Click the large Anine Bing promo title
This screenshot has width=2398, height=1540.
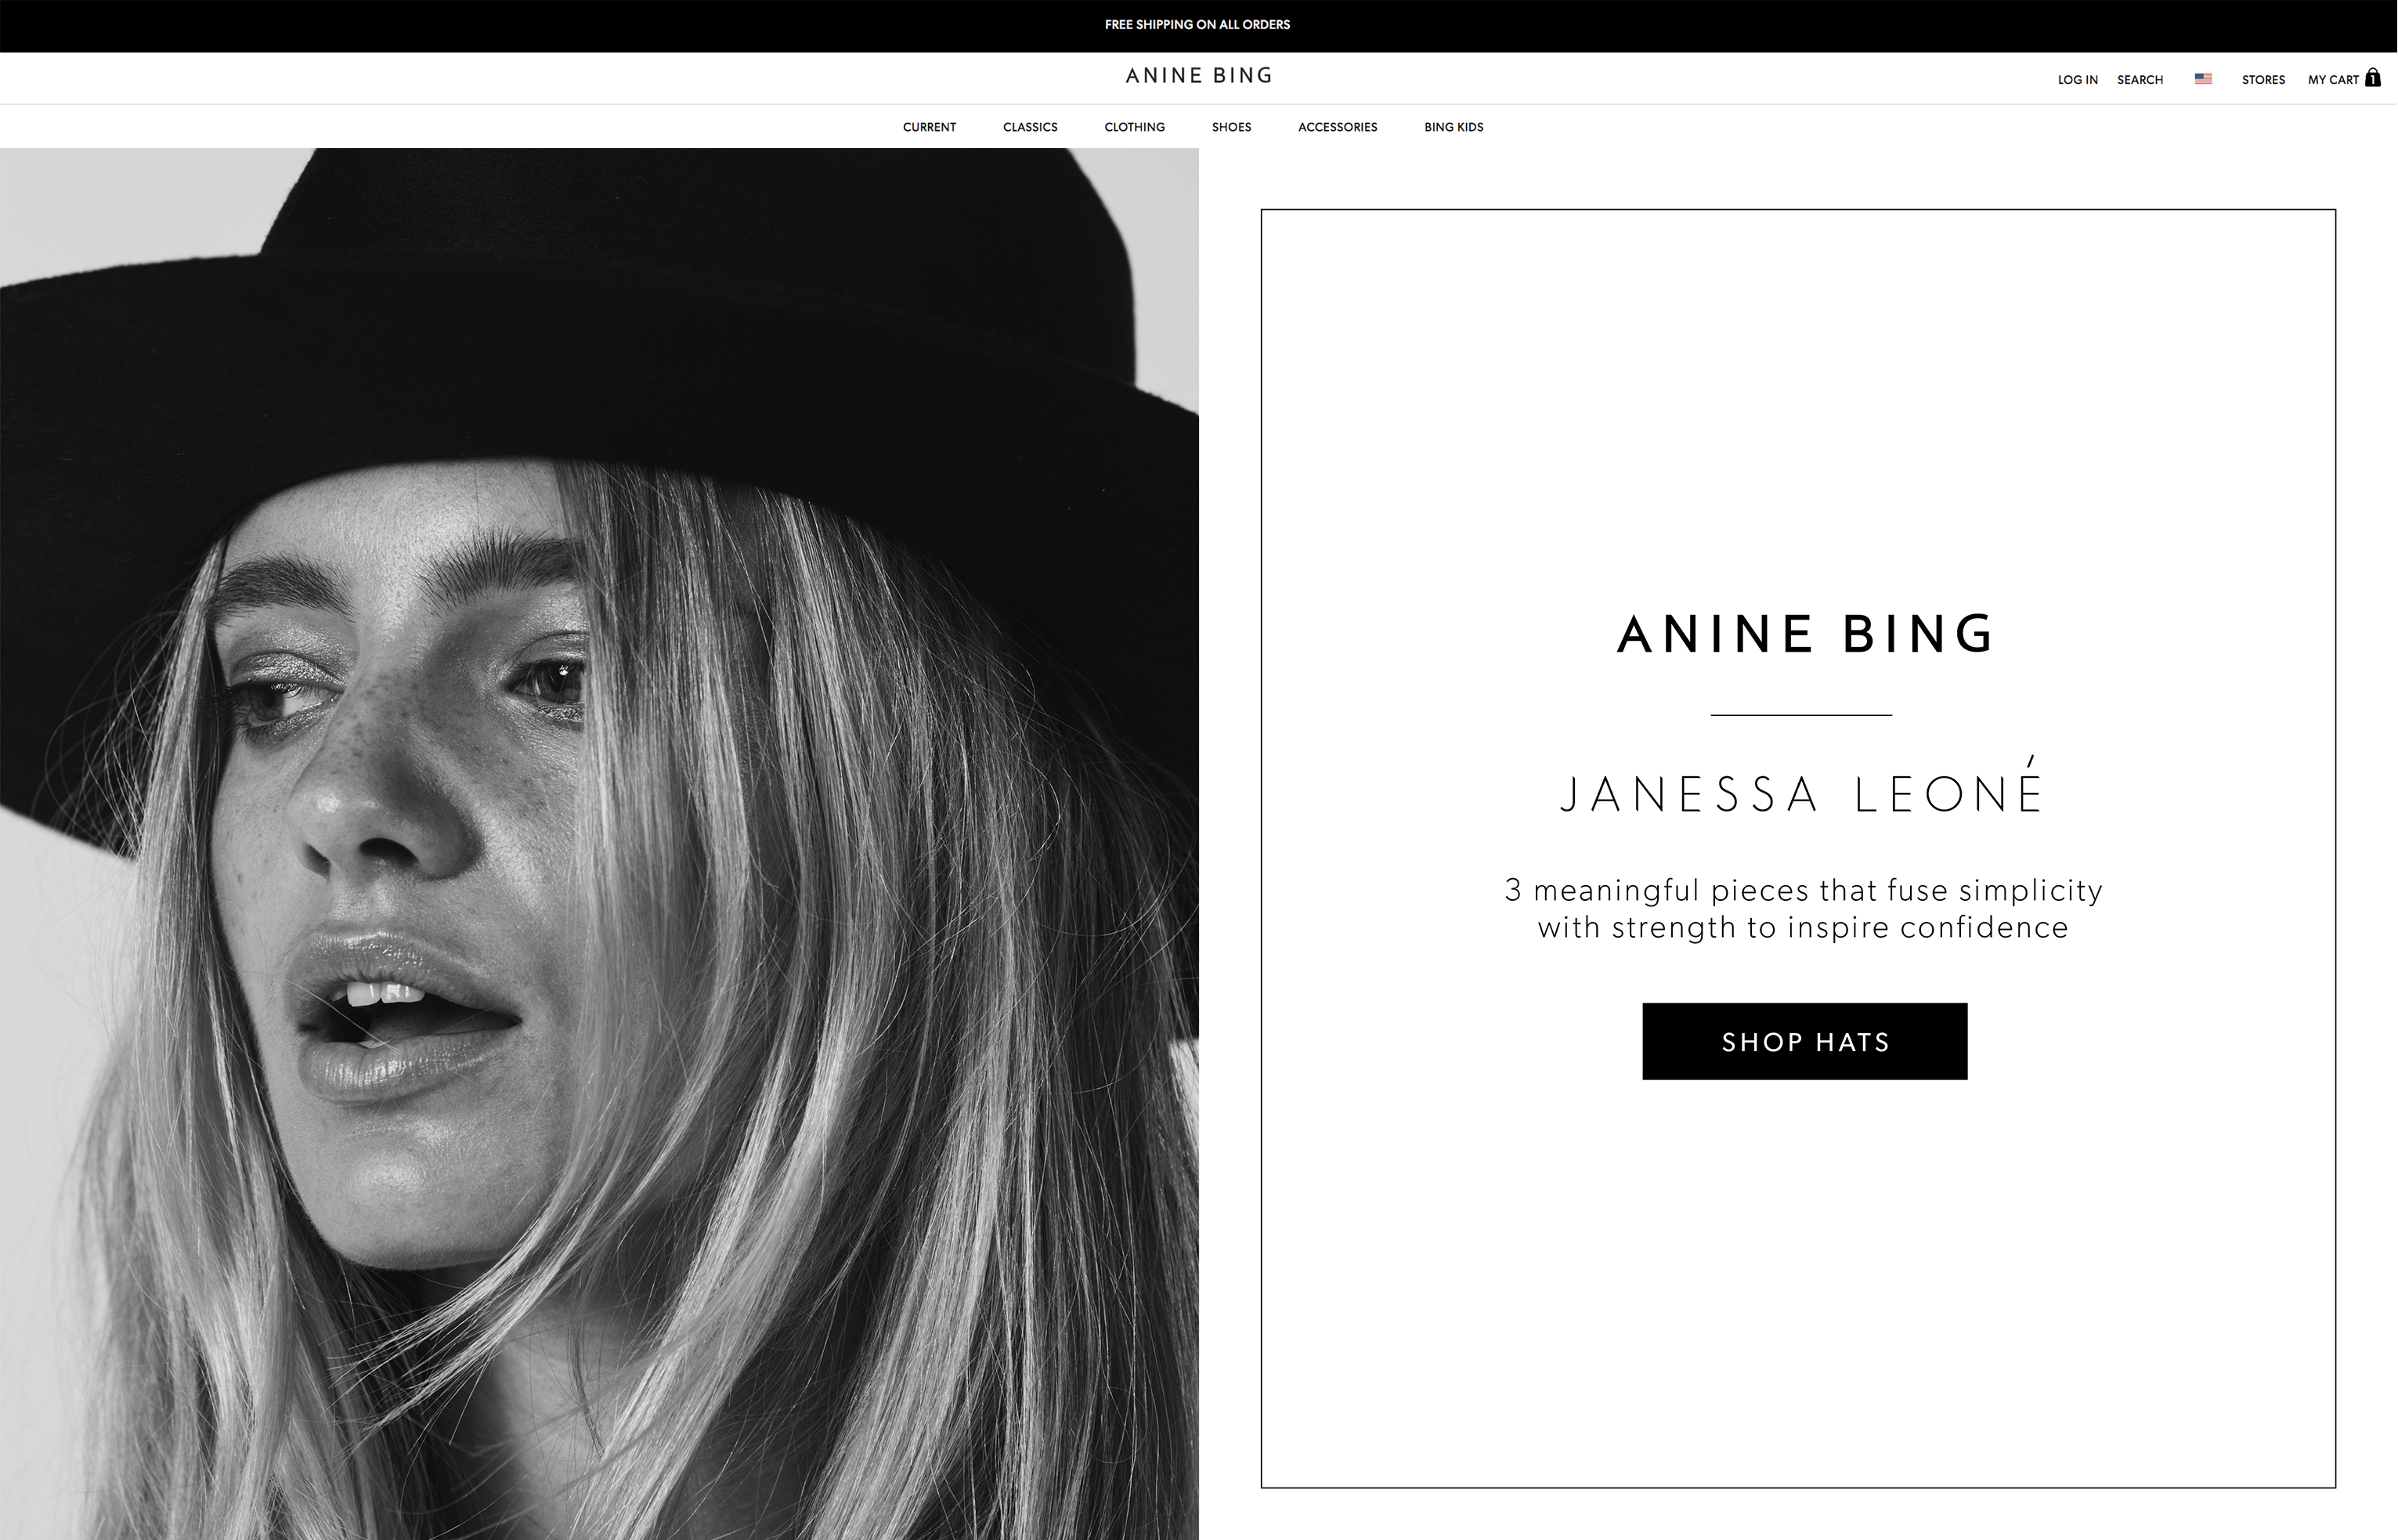click(1804, 635)
